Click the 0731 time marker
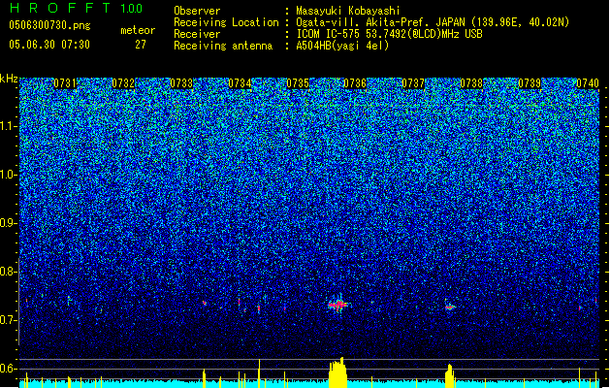The height and width of the screenshot is (388, 610). 65,83
